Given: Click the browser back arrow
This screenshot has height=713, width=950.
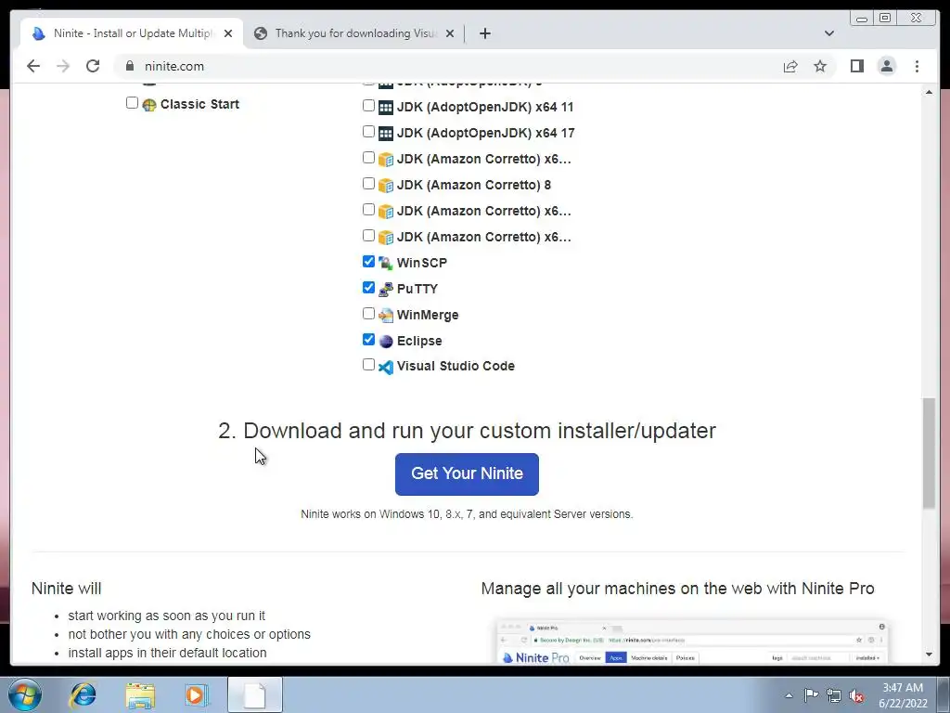Looking at the screenshot, I should coord(33,66).
